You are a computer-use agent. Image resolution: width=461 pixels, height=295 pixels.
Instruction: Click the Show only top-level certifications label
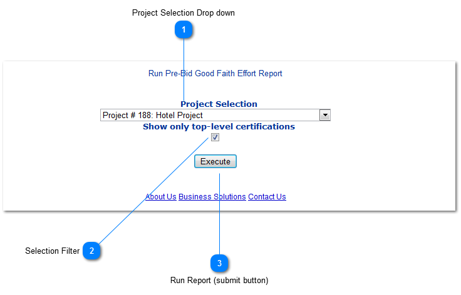point(219,126)
